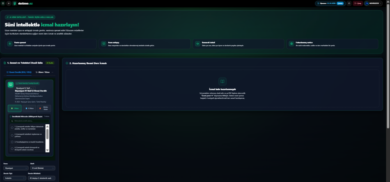Click the Fokuslanmış nəticə feature card title
Screen dimensions: 390x182
(x=304, y=42)
